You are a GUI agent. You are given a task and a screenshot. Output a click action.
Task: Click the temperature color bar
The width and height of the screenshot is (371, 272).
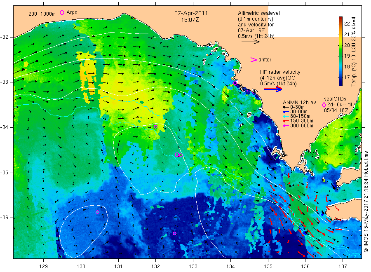340,51
